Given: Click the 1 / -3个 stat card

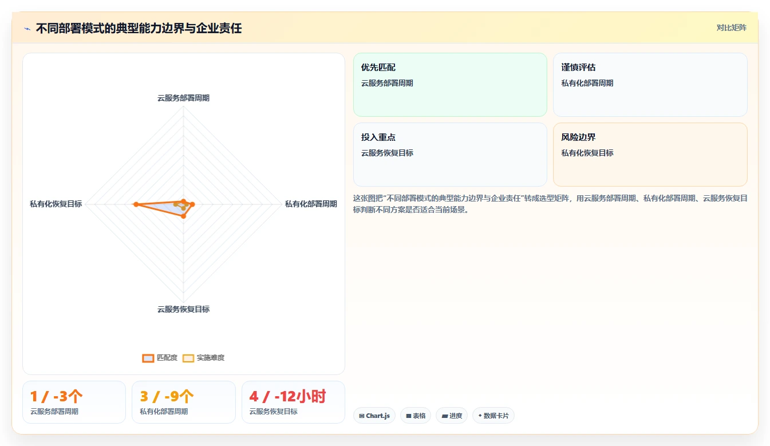Looking at the screenshot, I should tap(74, 402).
